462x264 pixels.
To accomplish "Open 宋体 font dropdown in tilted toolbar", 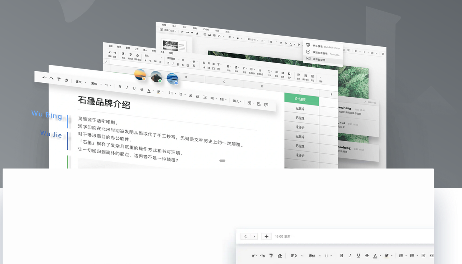I will pyautogui.click(x=96, y=84).
